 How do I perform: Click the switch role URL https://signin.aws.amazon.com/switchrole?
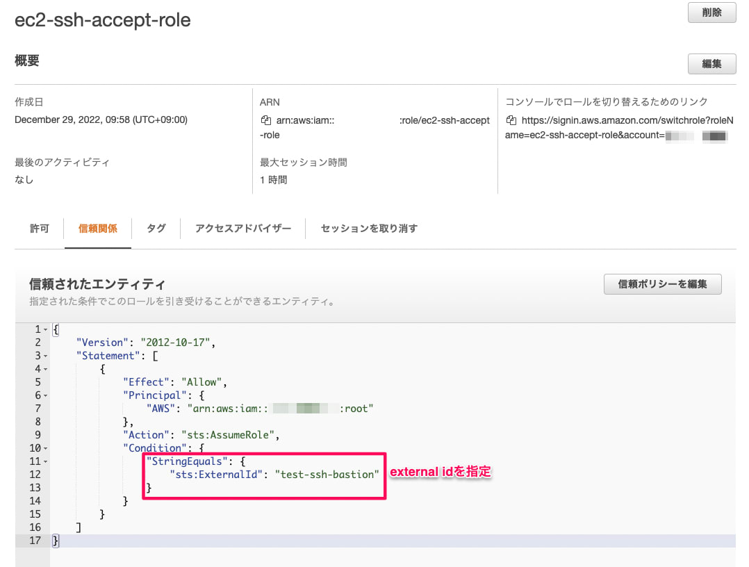pos(619,128)
